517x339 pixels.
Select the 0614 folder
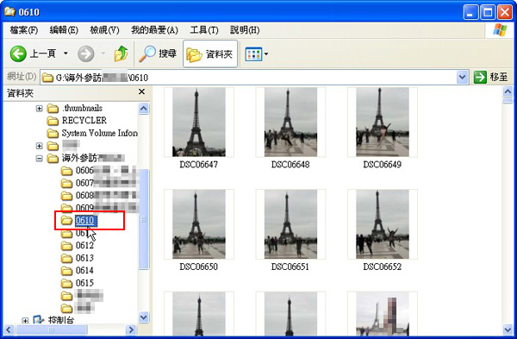[x=78, y=270]
